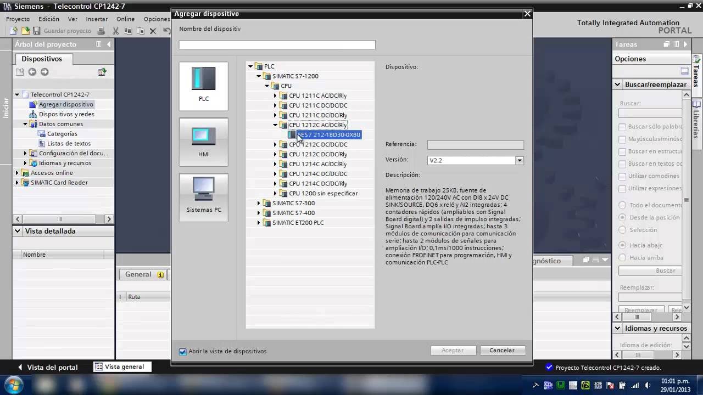Select the PLC device category icon
Screen dimensions: 703x395
point(203,86)
